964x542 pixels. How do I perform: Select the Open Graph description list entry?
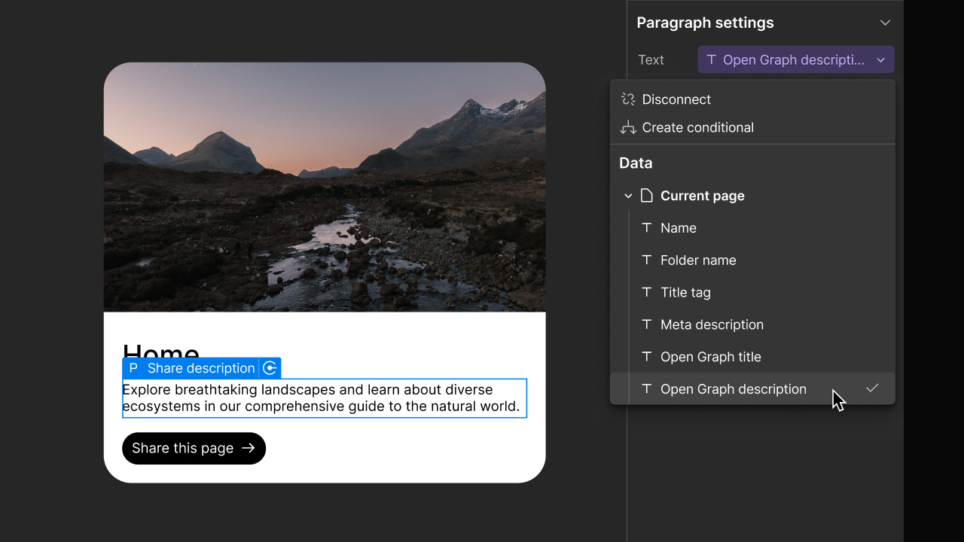733,388
